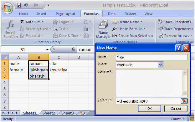Open Math & Trig functions icon
The width and height of the screenshot is (195, 122).
[x=87, y=29]
